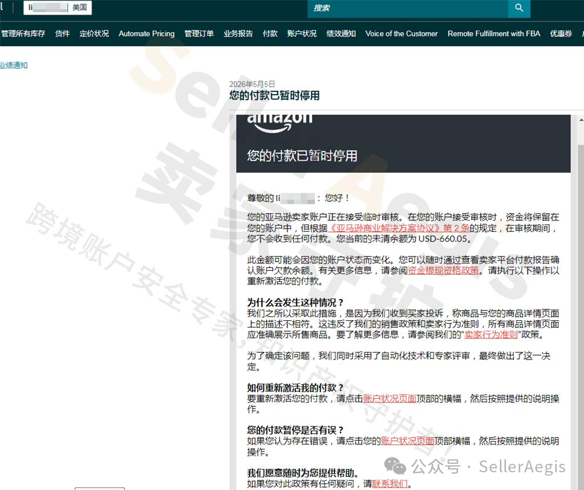Open 卖家行为准则 policy link

[x=491, y=334]
